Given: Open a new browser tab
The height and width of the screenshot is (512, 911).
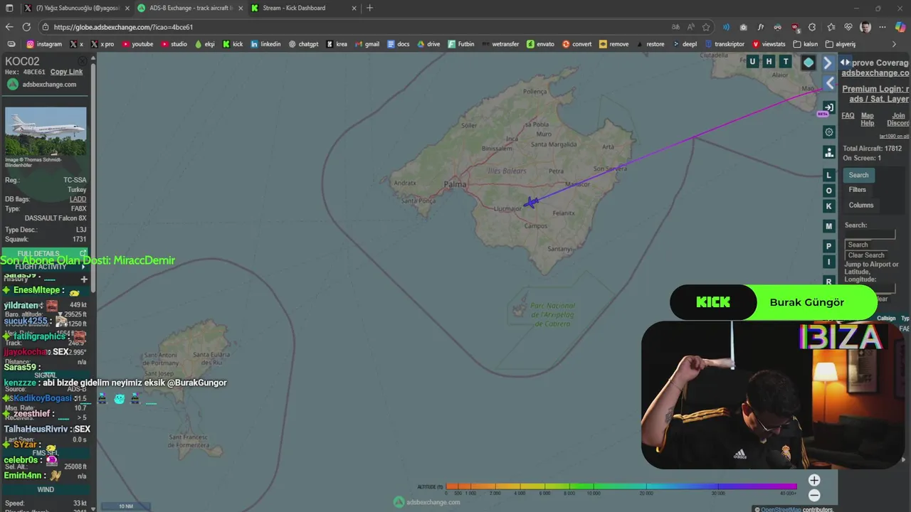Looking at the screenshot, I should (x=369, y=8).
